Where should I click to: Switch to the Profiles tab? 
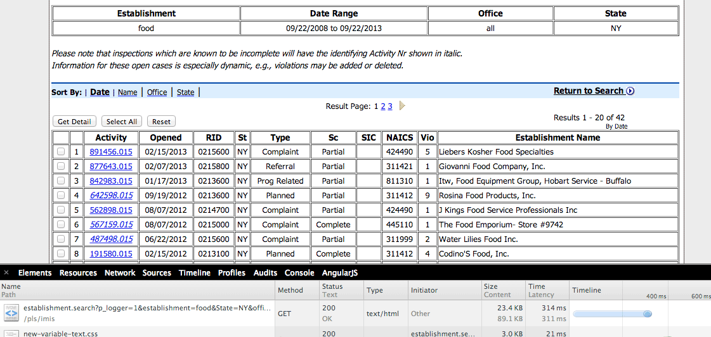coord(232,272)
